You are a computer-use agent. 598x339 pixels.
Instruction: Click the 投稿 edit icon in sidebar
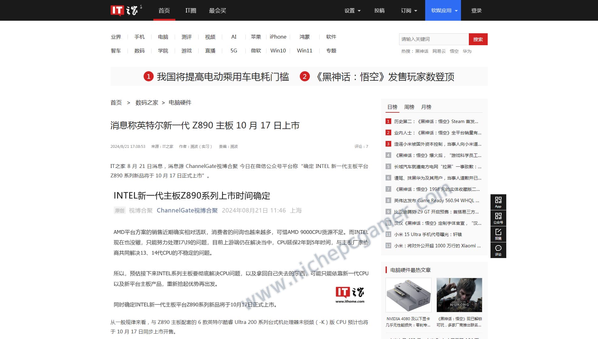498,234
